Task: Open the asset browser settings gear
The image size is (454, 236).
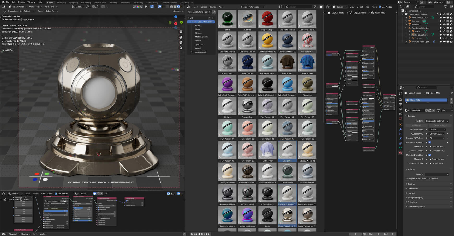Action: click(321, 7)
